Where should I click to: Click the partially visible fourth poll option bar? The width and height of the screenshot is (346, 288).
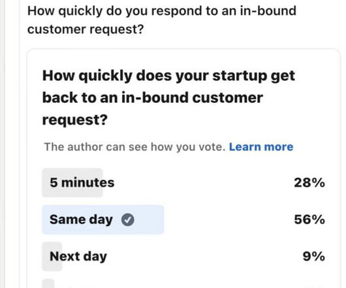pos(48,283)
